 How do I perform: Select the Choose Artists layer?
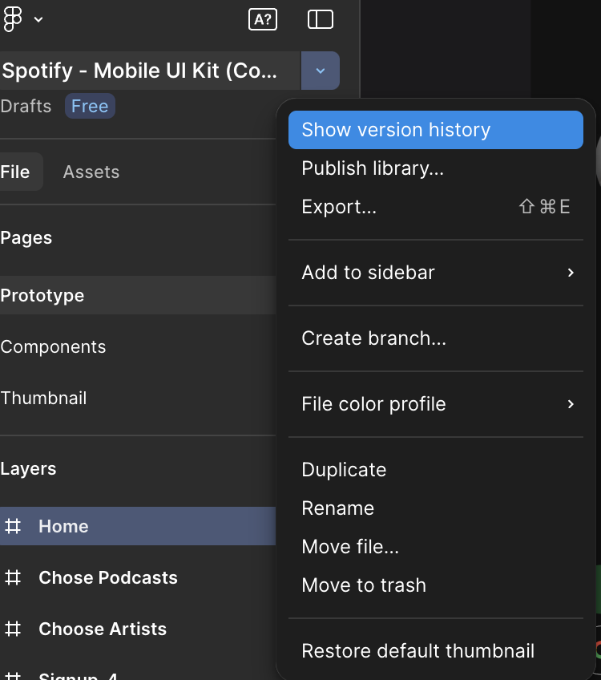(x=138, y=629)
